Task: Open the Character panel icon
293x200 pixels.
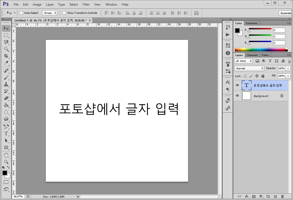Action: click(x=228, y=82)
